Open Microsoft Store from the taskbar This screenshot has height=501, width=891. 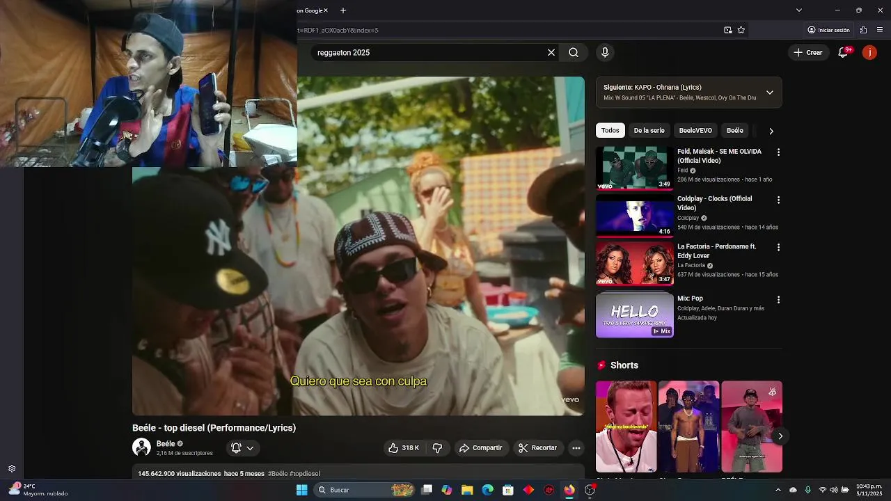(508, 490)
